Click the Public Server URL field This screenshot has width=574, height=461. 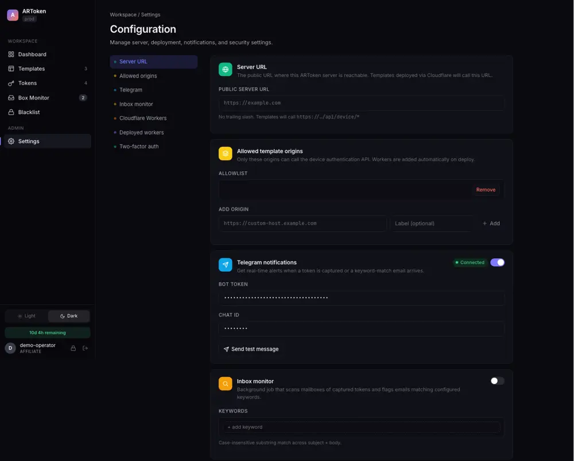tap(361, 103)
